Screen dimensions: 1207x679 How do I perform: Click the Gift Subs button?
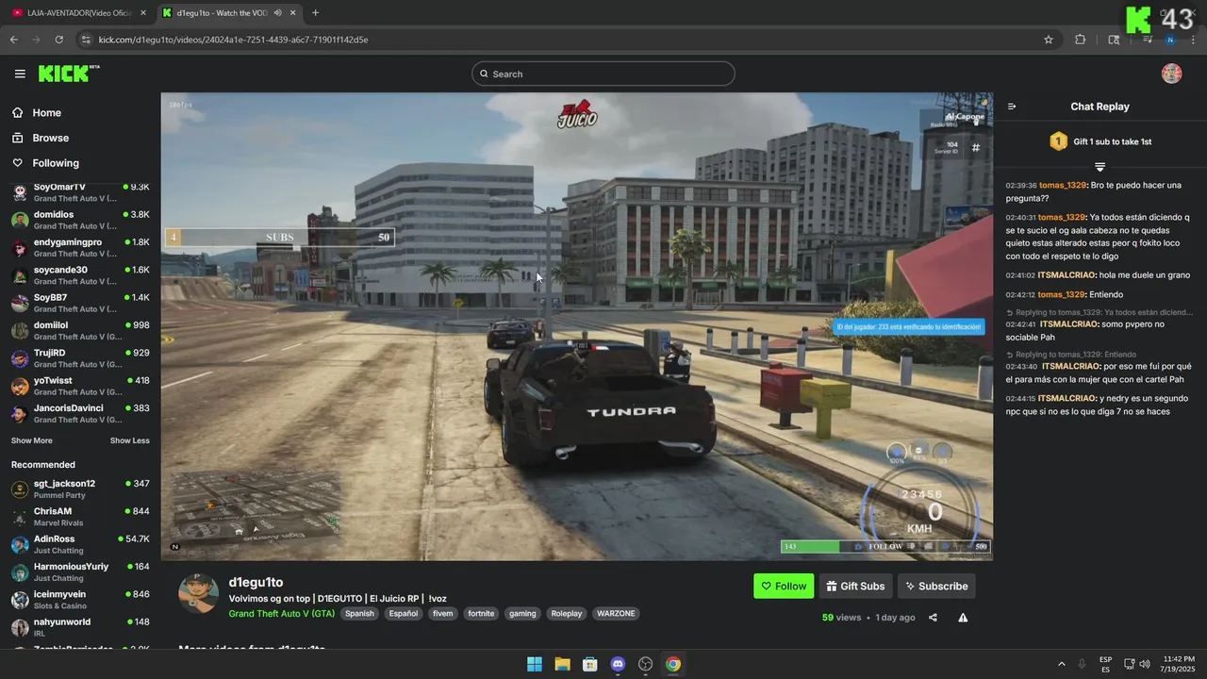pyautogui.click(x=855, y=586)
